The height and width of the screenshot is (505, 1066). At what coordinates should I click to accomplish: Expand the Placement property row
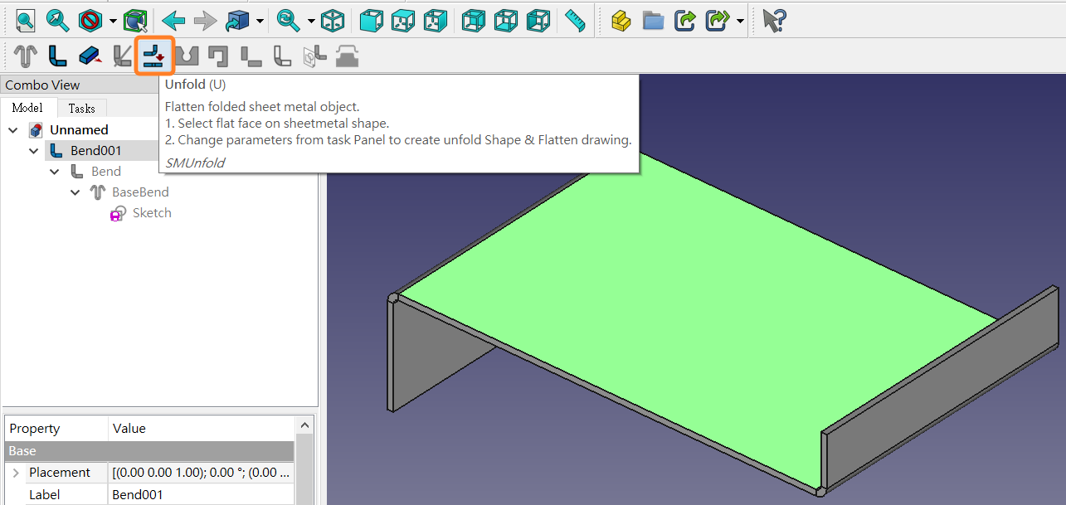click(16, 473)
